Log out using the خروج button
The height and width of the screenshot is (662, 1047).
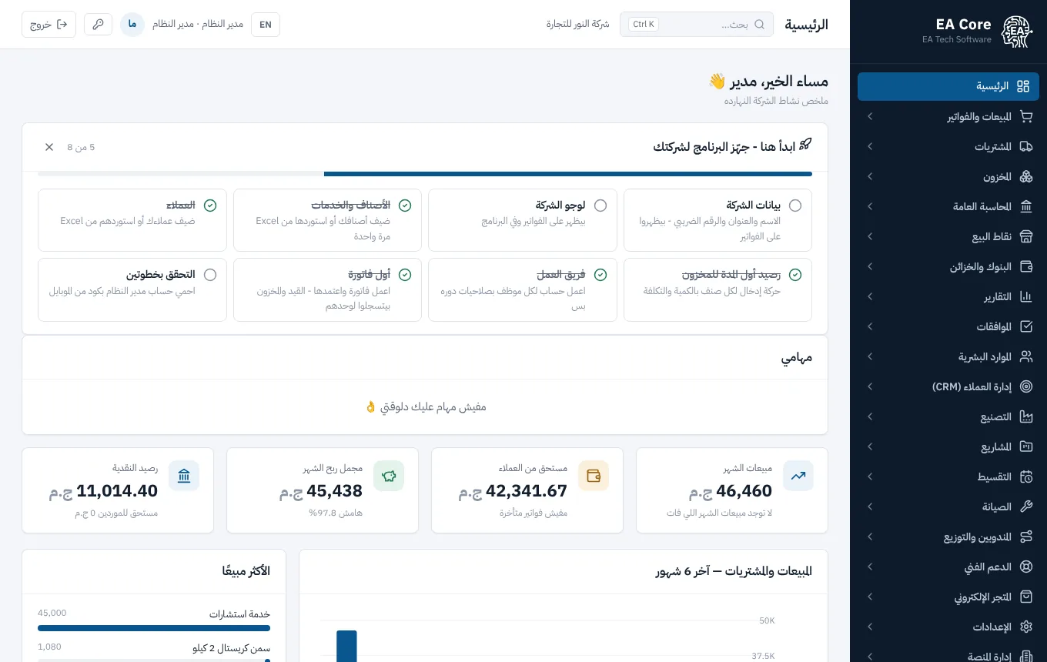pyautogui.click(x=49, y=25)
